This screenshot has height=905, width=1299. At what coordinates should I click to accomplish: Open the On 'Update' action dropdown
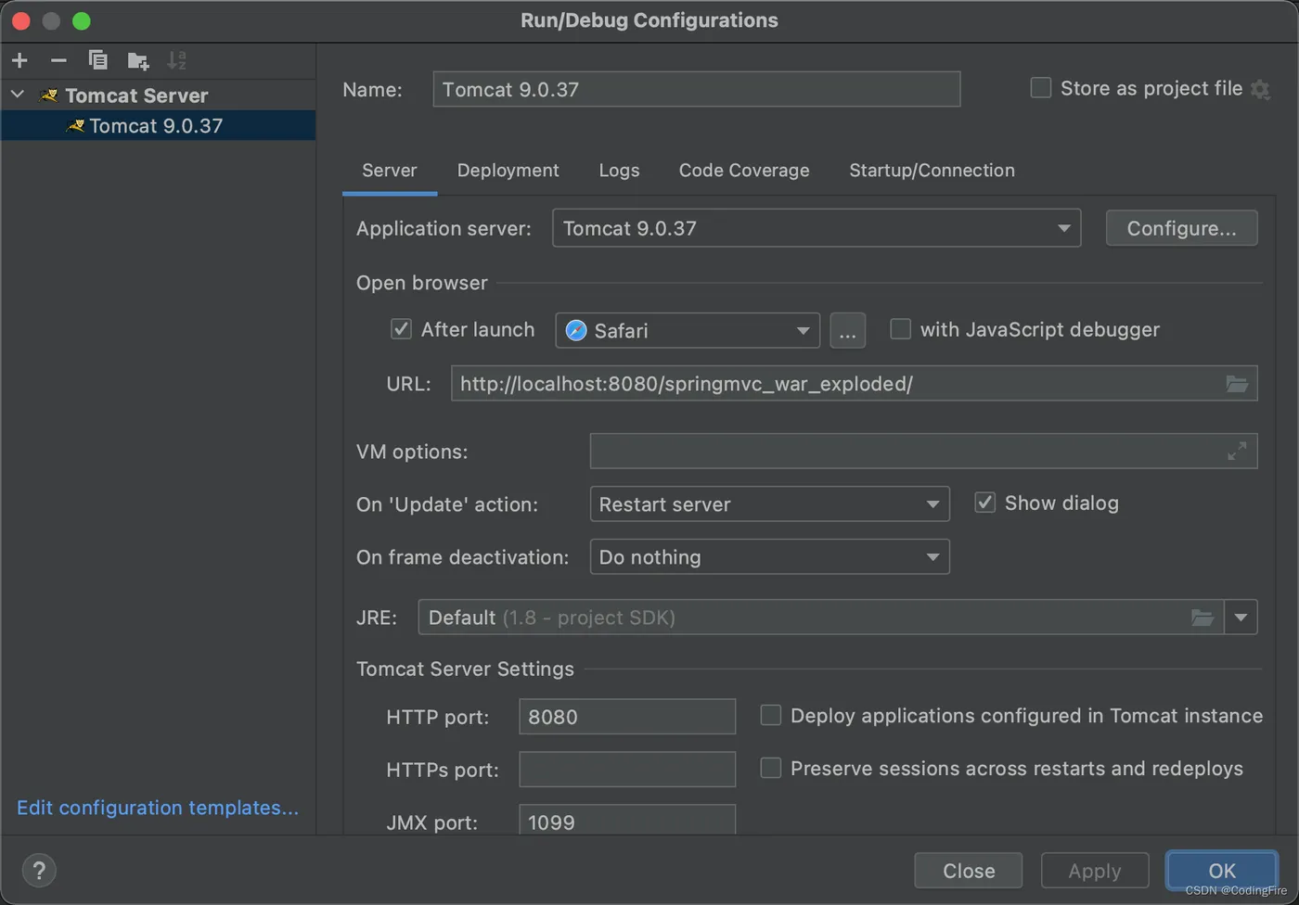[769, 504]
